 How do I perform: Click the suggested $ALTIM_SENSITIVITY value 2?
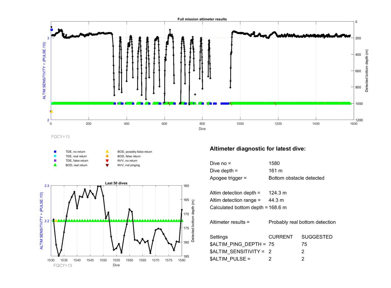click(x=303, y=252)
